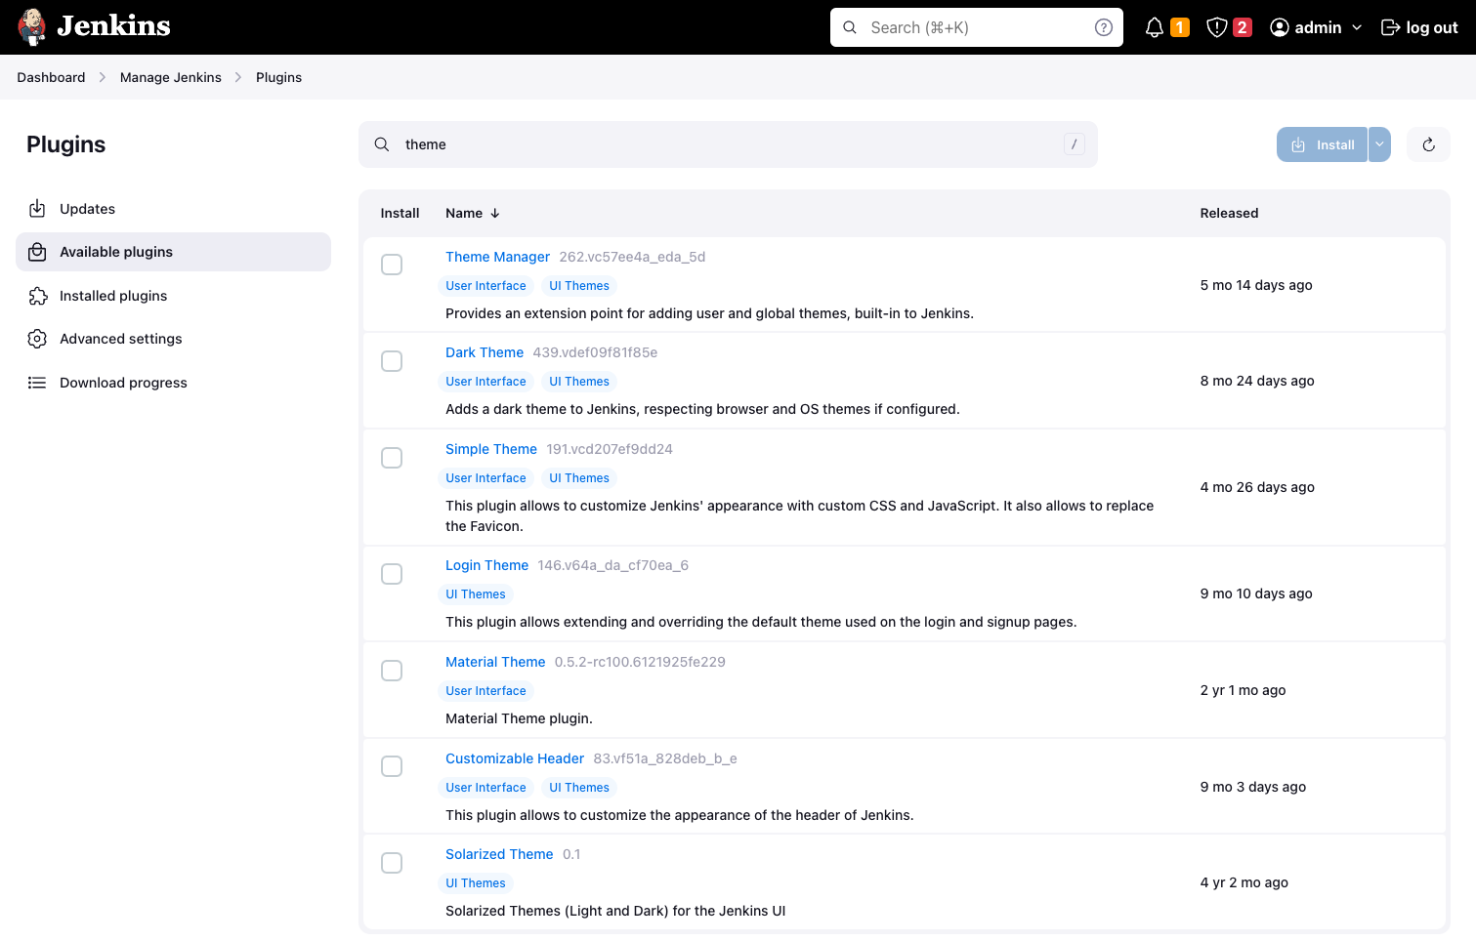Click the Jenkins butler logo icon

click(32, 27)
